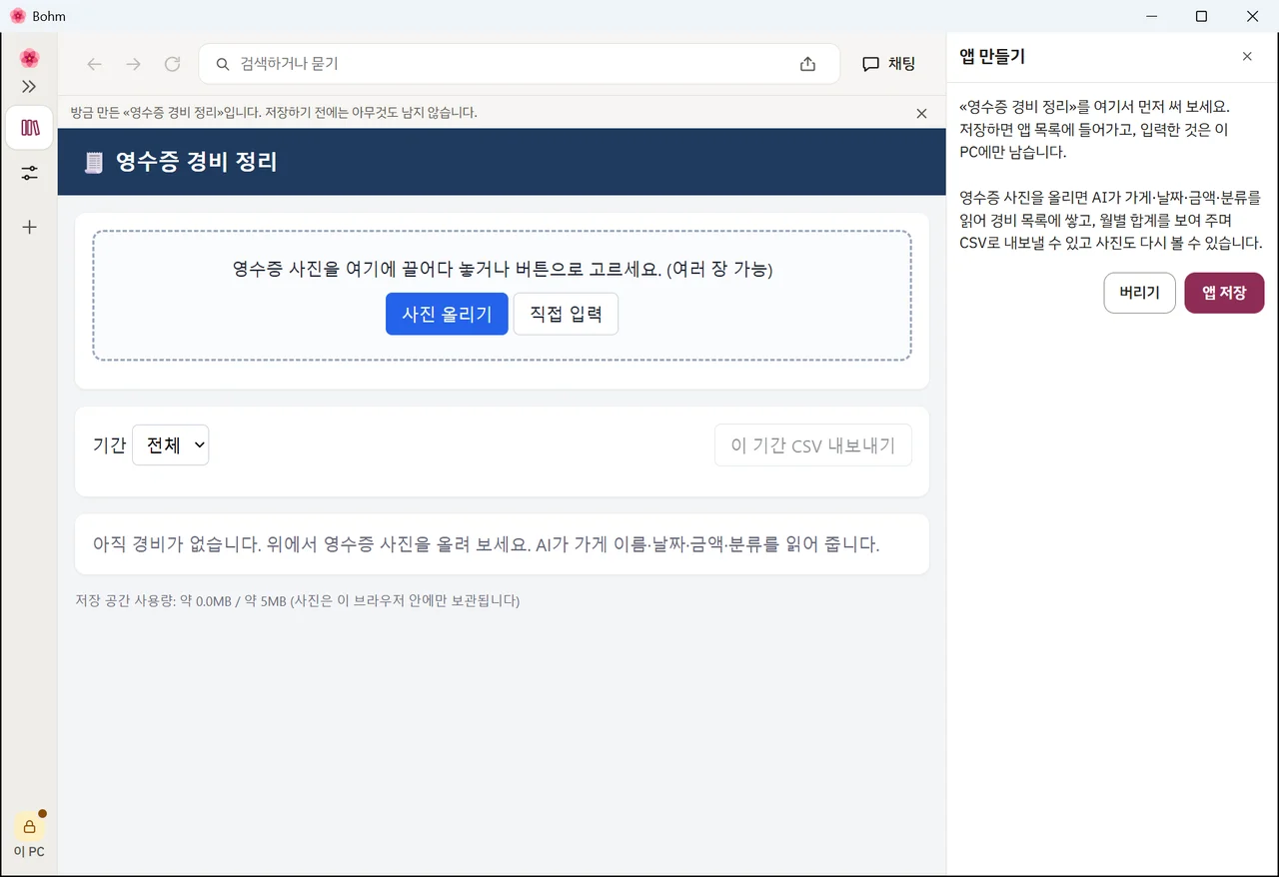Click the receipt icon in app header
This screenshot has height=877, width=1279.
[x=94, y=162]
